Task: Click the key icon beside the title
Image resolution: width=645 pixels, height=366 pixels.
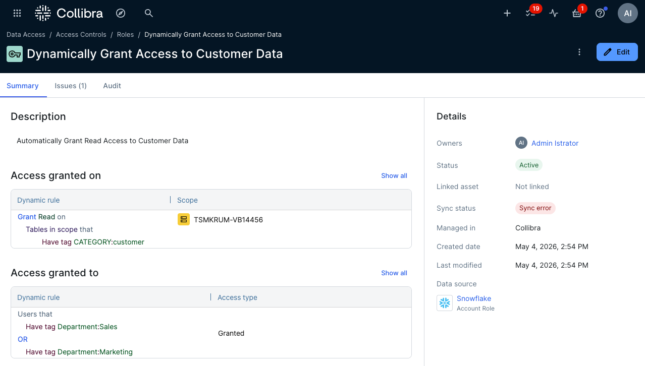Action: point(15,54)
